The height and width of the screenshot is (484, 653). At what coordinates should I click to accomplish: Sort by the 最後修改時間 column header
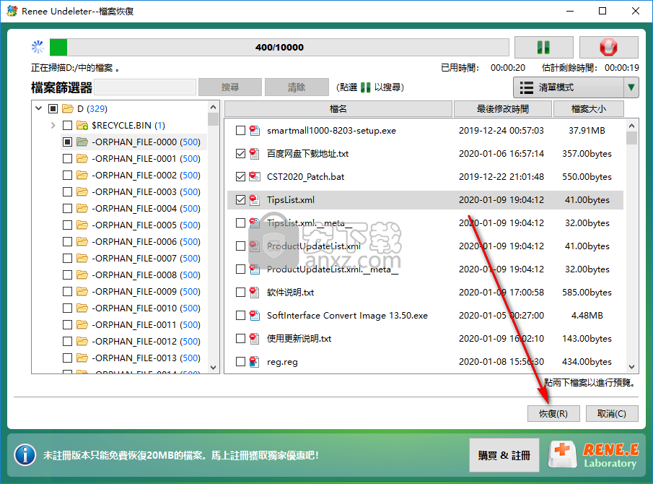coord(503,109)
